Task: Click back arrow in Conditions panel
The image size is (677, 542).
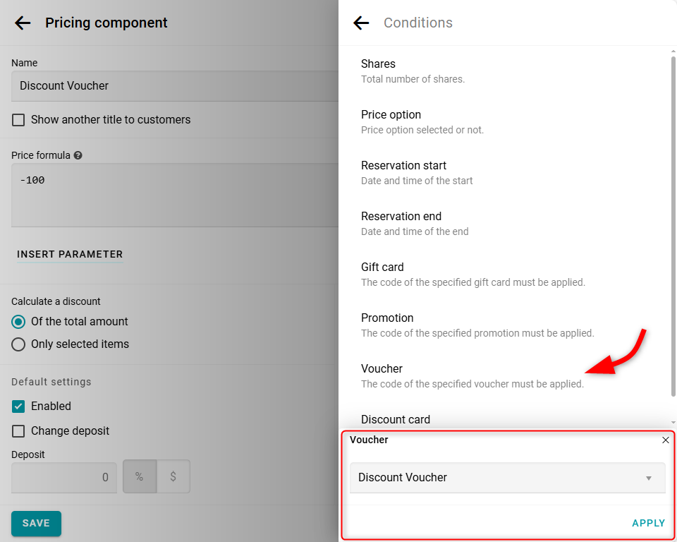Action: 361,23
